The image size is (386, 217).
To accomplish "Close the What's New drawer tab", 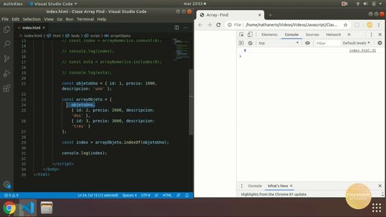I will click(x=291, y=186).
